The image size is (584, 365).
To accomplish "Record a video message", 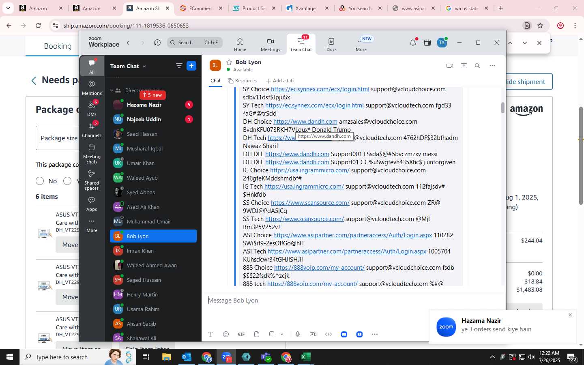I will (x=313, y=334).
